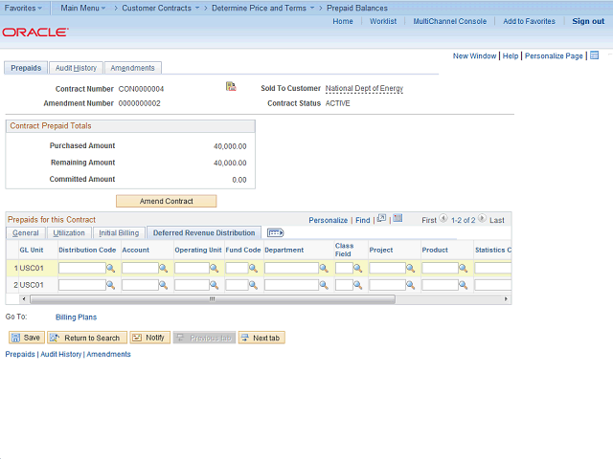The width and height of the screenshot is (613, 459).
Task: Open lookup for Distribution Code in row 1
Action: tap(111, 269)
